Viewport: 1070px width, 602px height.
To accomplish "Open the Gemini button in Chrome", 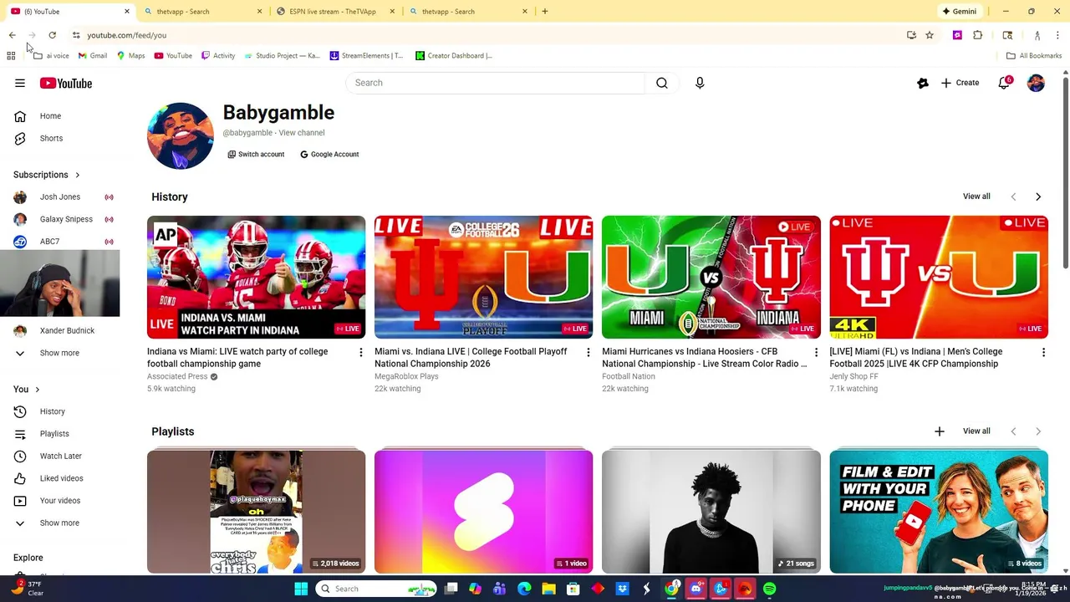I will [959, 12].
